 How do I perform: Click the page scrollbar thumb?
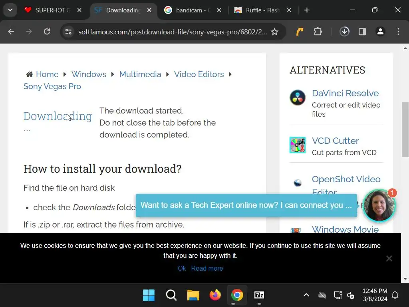(405, 130)
